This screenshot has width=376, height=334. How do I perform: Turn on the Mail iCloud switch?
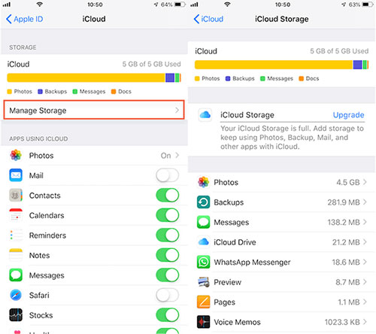point(167,175)
